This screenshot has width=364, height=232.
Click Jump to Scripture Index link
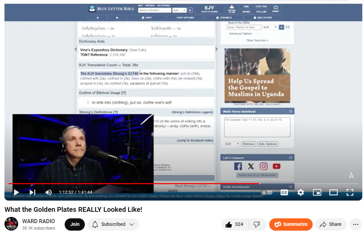(x=195, y=140)
